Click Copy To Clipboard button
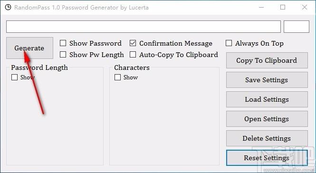This screenshot has width=316, height=173. coord(267,60)
